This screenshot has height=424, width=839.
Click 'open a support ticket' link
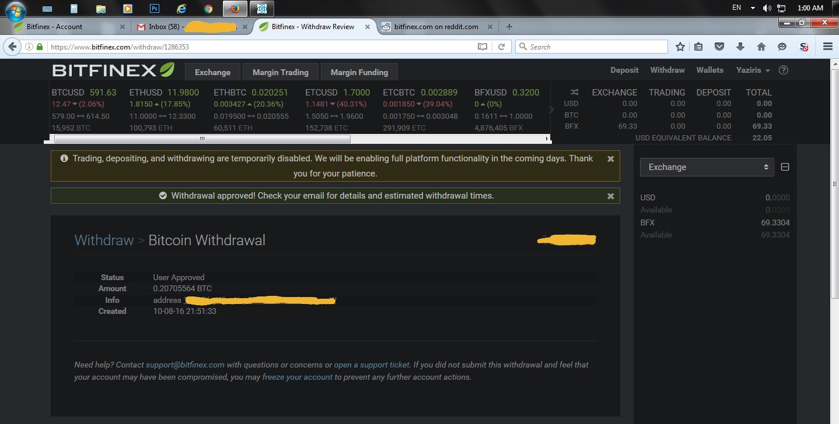coord(372,365)
